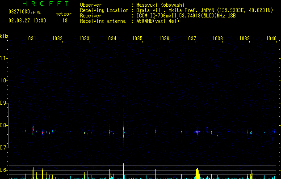The height and width of the screenshot is (179, 281).
Task: Click antenna value A504HB(yagi 4el)
Action: coord(158,21)
